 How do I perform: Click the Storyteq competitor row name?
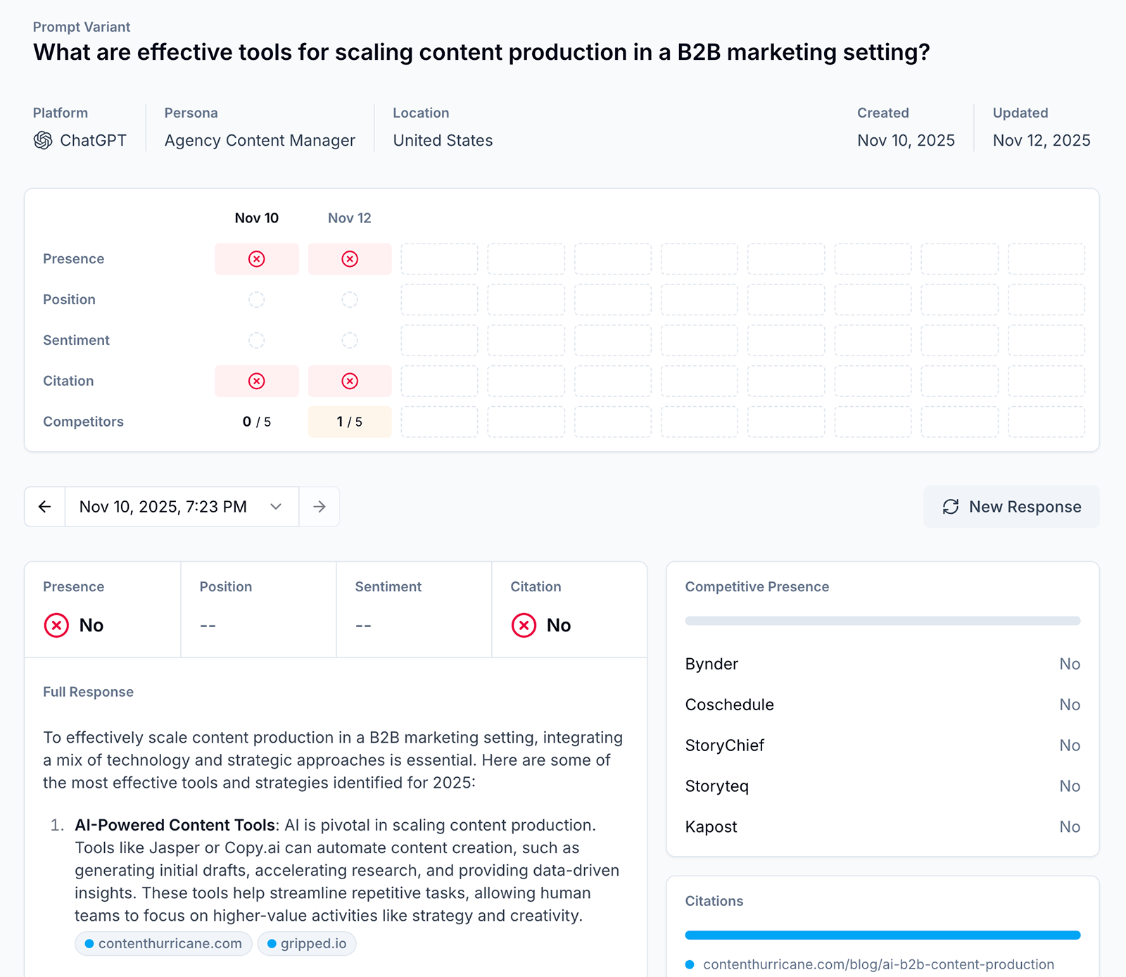(717, 786)
